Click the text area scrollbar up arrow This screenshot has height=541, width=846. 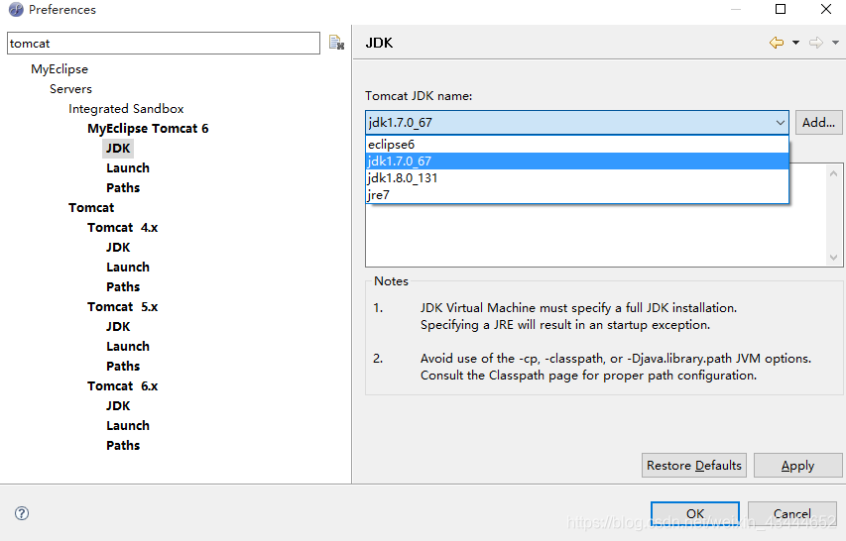pyautogui.click(x=833, y=173)
